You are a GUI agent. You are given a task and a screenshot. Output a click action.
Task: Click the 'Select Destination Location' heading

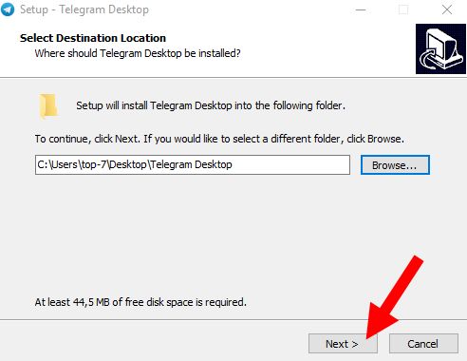click(x=93, y=38)
